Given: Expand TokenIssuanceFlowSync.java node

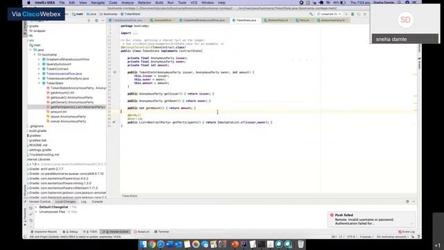Looking at the screenshot, I should (x=39, y=78).
